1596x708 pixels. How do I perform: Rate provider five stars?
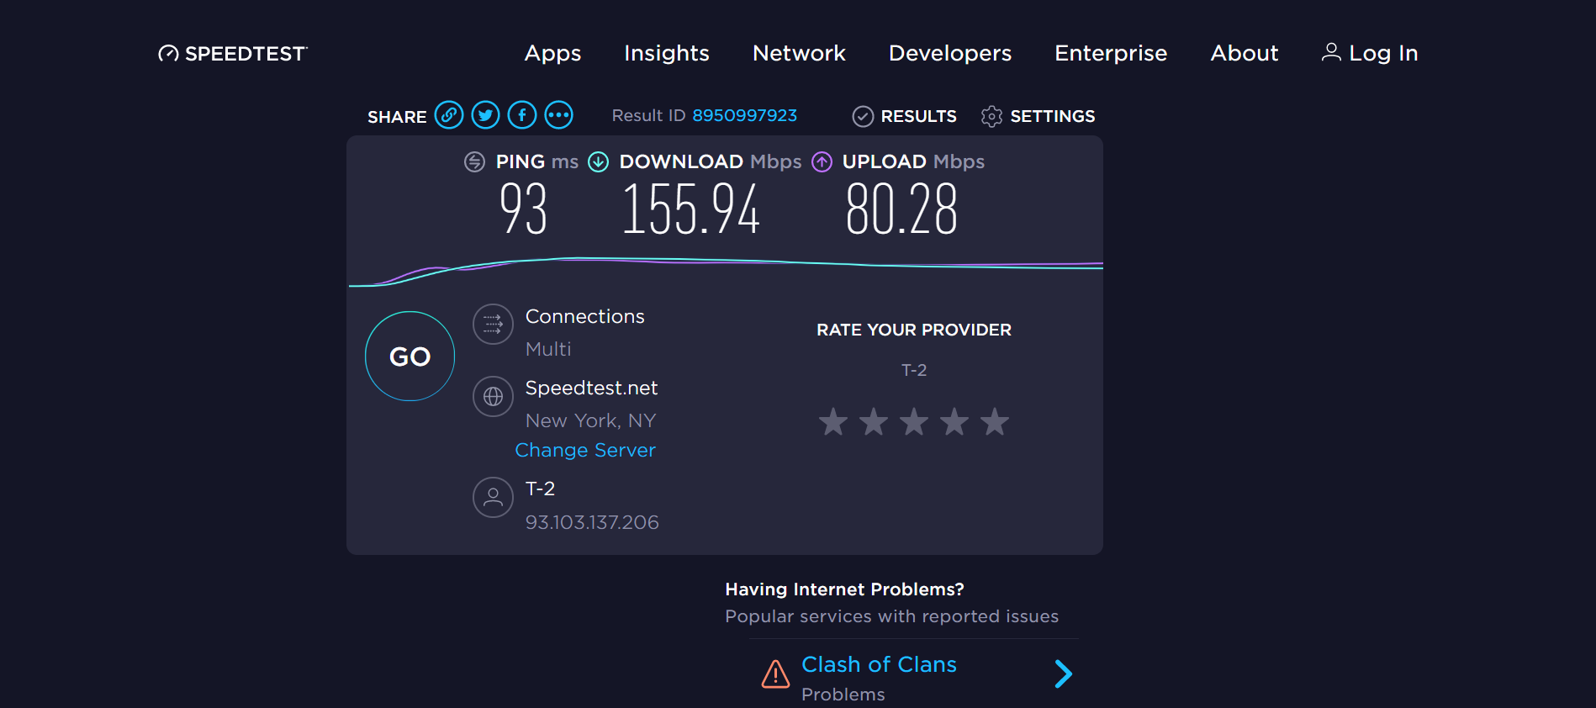(995, 421)
